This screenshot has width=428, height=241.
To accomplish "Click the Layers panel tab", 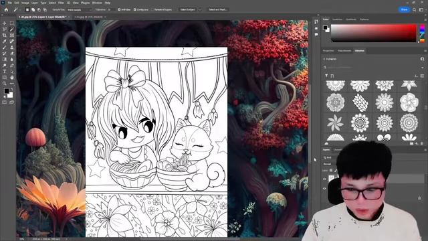I will point(326,150).
